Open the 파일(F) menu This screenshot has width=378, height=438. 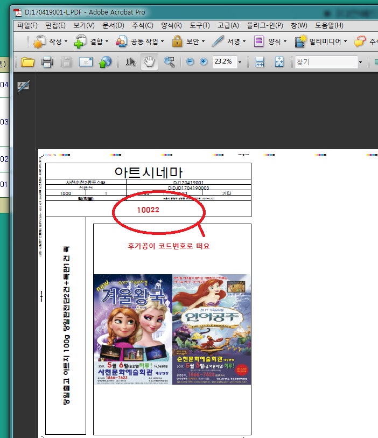point(27,25)
